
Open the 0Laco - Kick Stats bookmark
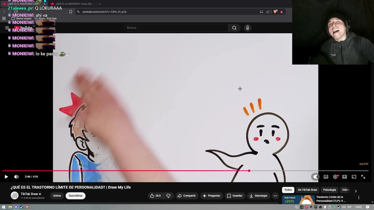46,18
